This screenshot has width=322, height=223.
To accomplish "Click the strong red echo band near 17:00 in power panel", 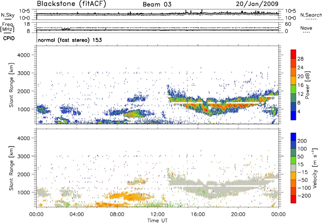I will click(205, 109).
